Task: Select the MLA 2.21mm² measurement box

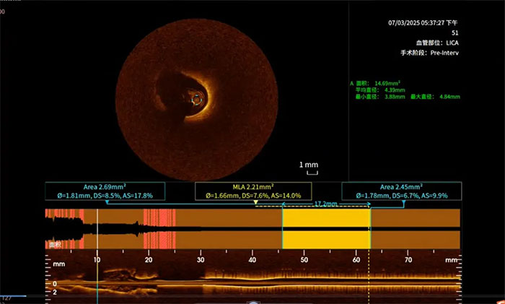Action: coord(253,191)
